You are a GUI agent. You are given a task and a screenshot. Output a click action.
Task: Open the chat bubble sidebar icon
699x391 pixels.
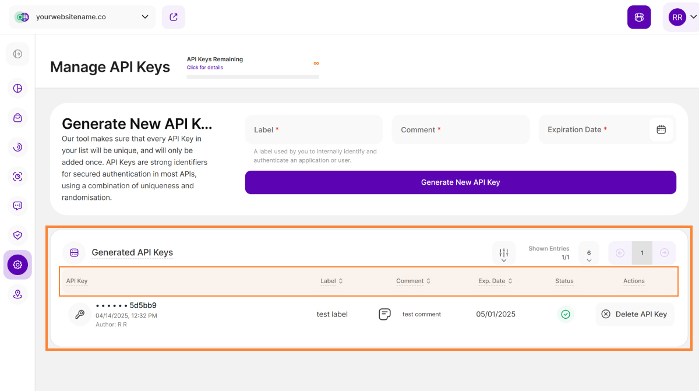(x=17, y=206)
